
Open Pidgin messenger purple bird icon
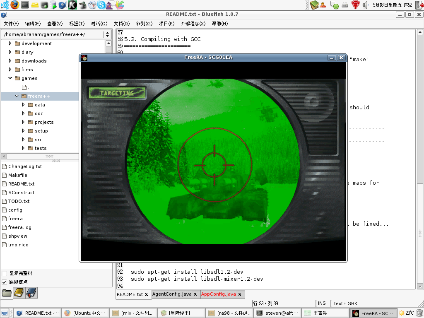[x=110, y=5]
